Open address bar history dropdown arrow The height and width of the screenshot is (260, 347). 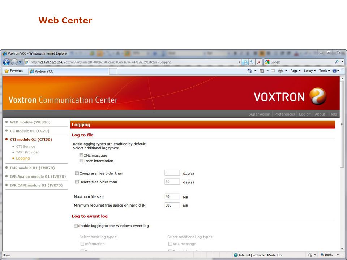(x=239, y=62)
